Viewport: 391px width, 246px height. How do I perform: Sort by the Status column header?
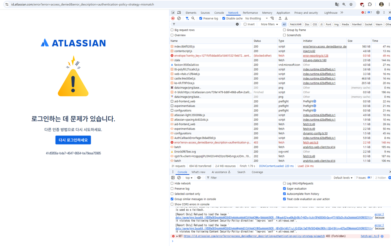coord(265,41)
